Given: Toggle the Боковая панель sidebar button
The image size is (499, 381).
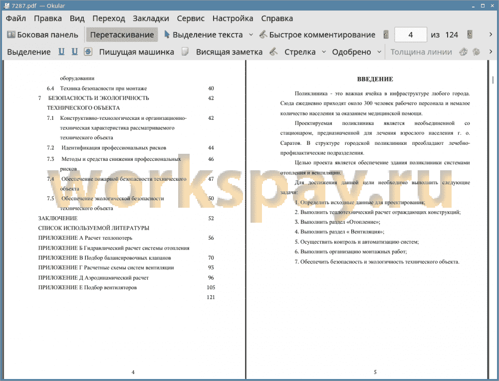Looking at the screenshot, I should click(42, 35).
